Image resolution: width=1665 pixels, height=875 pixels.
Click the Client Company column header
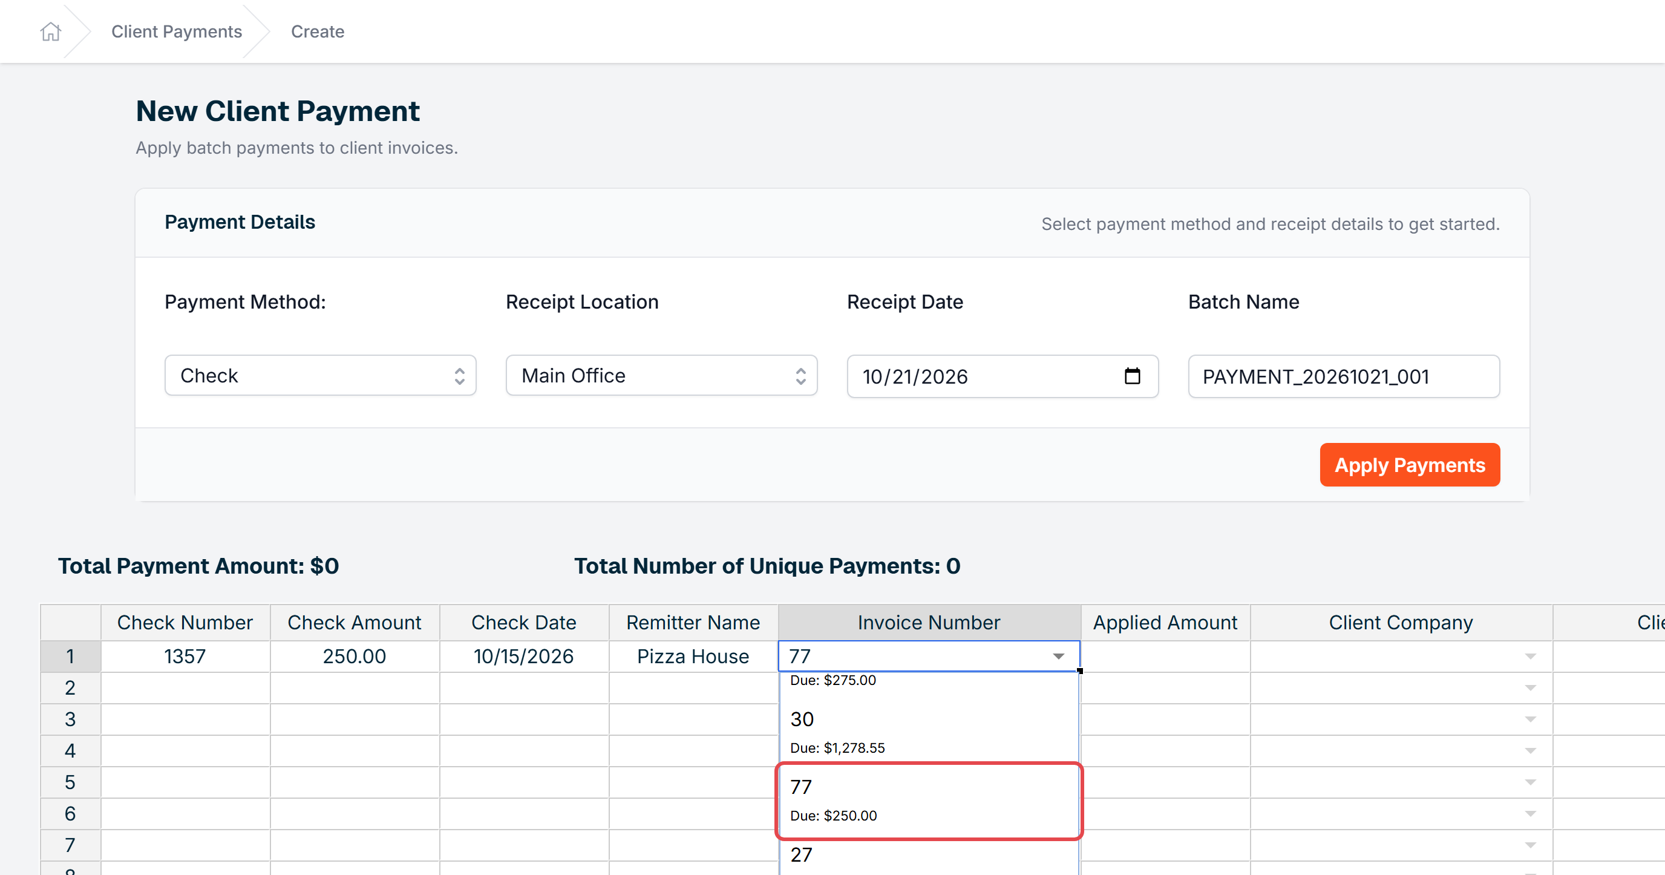(1401, 622)
